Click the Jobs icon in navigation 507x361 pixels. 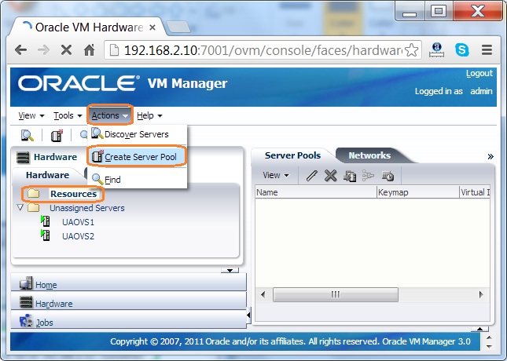click(x=26, y=321)
